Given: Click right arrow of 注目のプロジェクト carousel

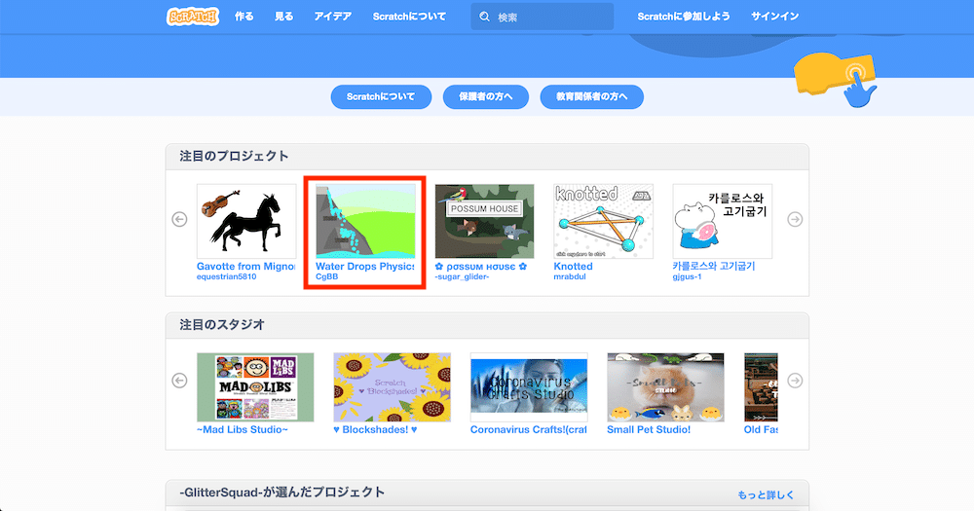Looking at the screenshot, I should pyautogui.click(x=795, y=219).
